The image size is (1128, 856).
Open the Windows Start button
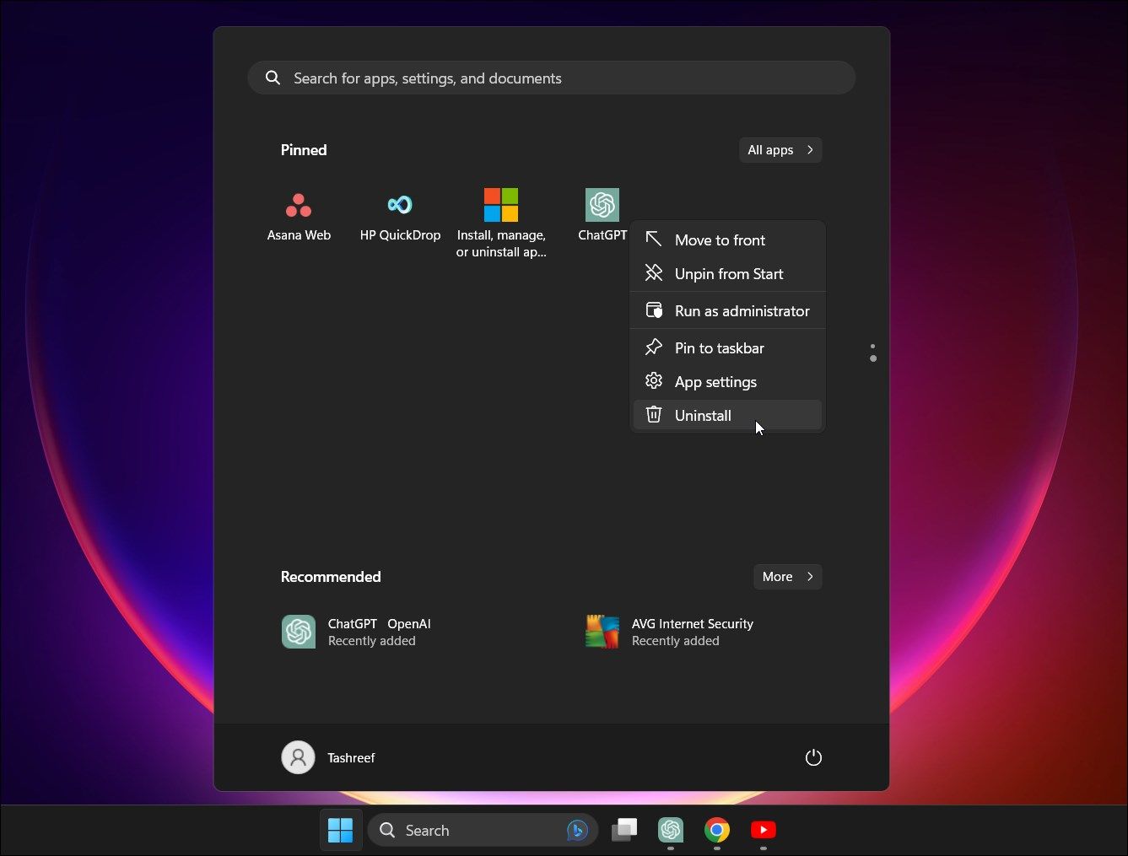(340, 830)
